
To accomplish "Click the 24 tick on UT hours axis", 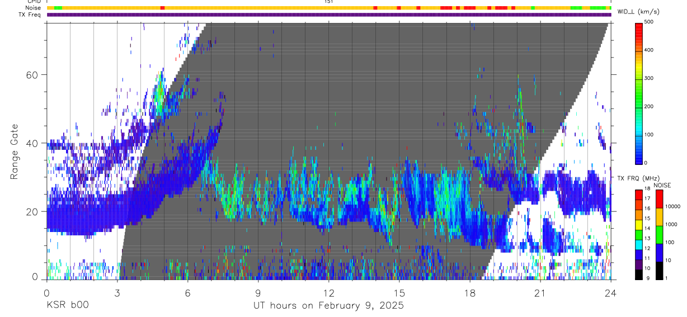I will (611, 292).
